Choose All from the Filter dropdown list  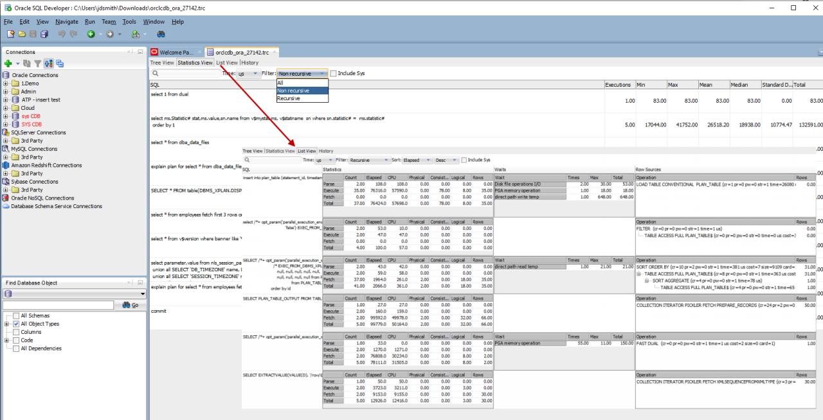302,83
